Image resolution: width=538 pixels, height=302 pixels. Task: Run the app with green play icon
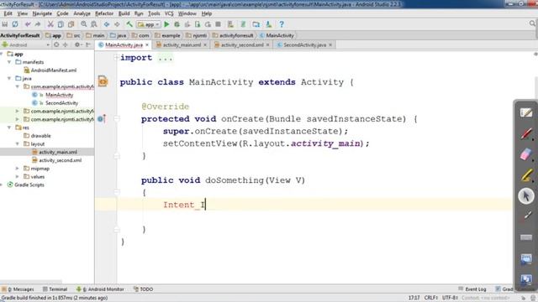pyautogui.click(x=166, y=24)
